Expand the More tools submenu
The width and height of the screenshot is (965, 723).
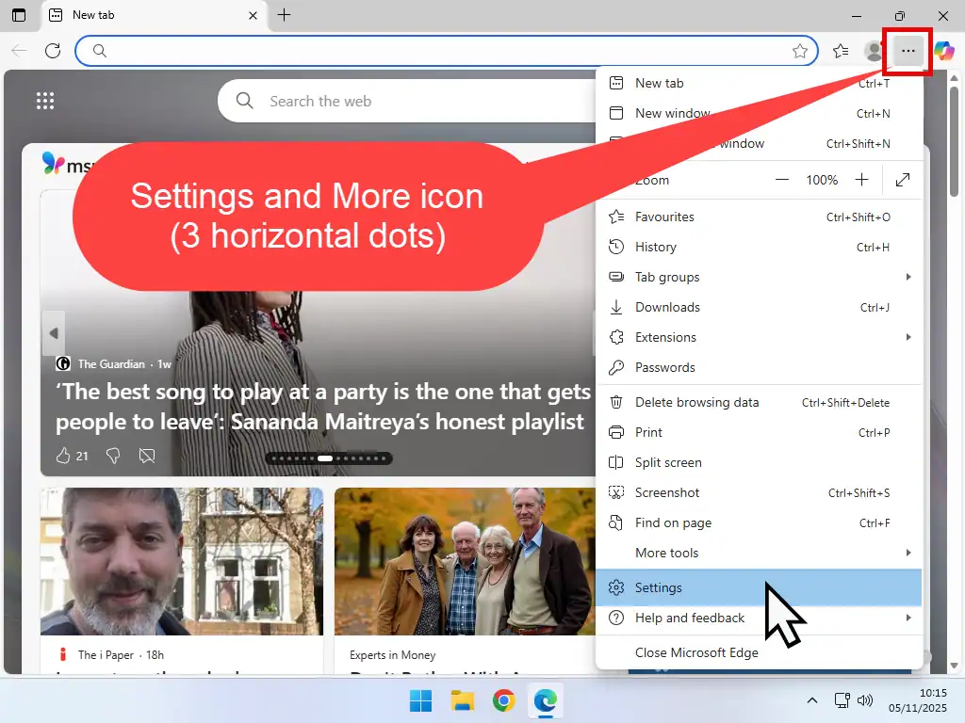[908, 554]
